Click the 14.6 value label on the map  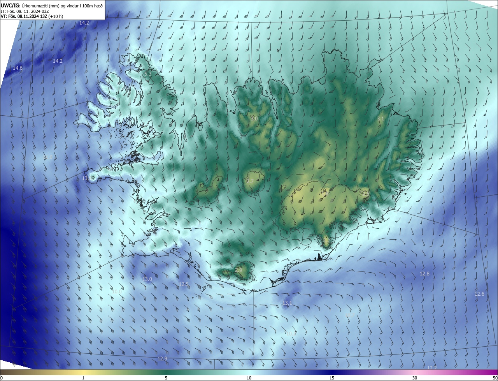pyautogui.click(x=18, y=68)
